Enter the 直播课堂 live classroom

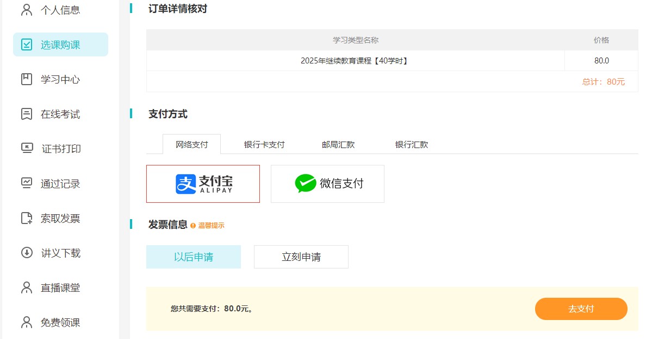click(61, 287)
